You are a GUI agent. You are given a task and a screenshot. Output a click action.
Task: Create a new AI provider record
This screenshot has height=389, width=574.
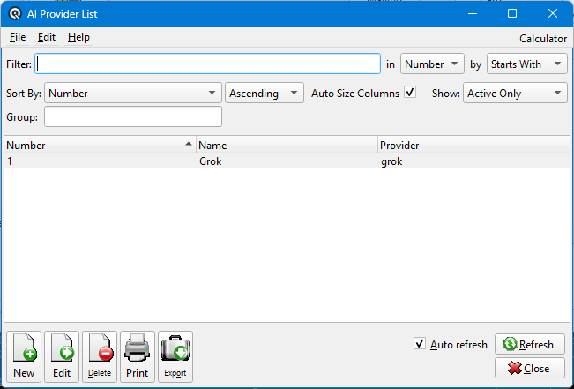[x=24, y=356]
